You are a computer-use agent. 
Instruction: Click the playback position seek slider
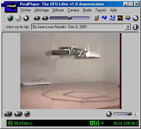pyautogui.click(x=70, y=18)
